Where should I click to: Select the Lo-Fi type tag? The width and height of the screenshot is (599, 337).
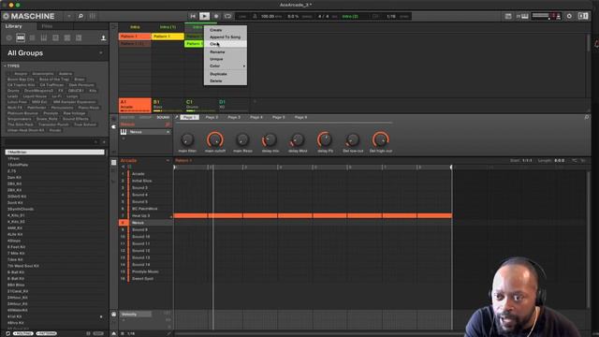point(56,96)
